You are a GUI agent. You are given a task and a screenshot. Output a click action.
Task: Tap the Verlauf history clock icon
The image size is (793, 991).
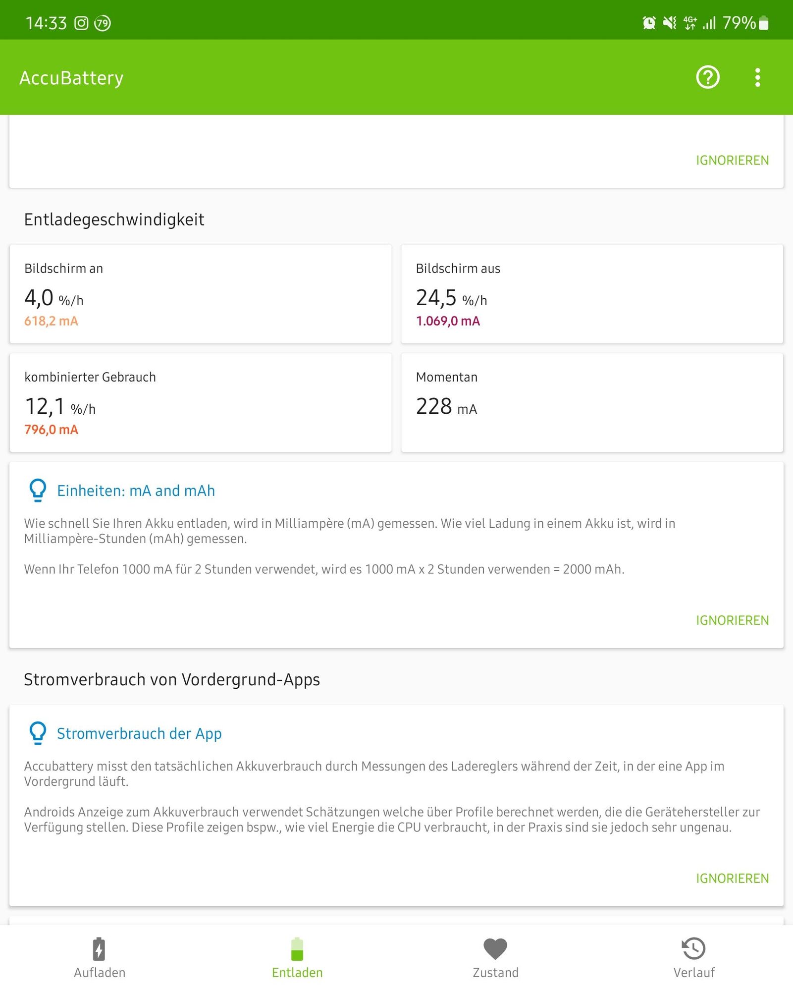click(x=693, y=948)
